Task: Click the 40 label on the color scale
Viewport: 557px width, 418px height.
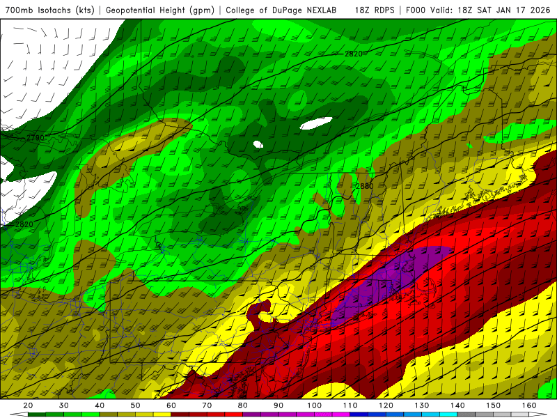Action: (x=100, y=405)
